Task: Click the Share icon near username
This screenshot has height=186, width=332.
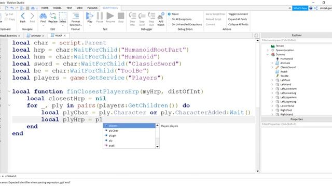Action: pyautogui.click(x=316, y=8)
